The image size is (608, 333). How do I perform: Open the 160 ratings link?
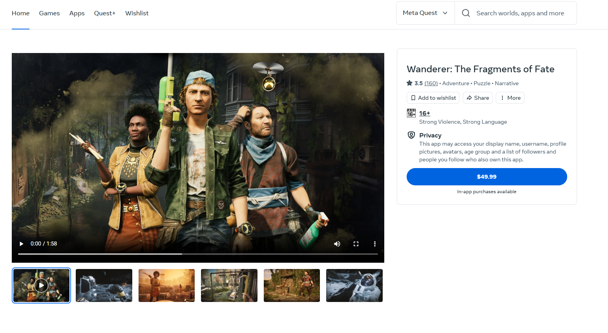coord(431,83)
